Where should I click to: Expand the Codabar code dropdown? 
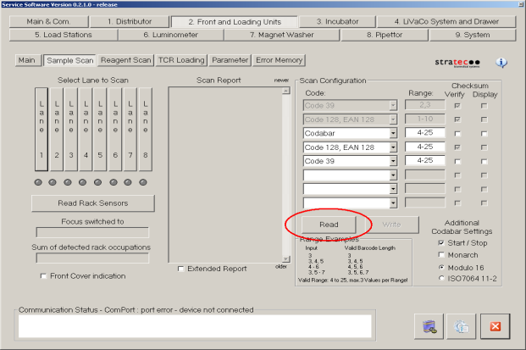point(393,133)
